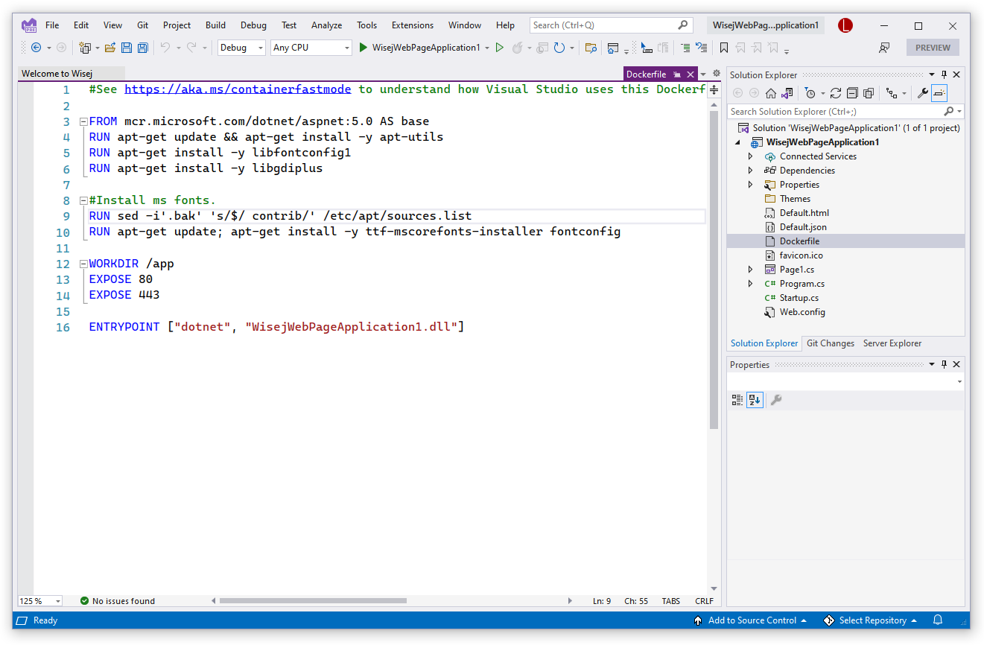Click the Find in Files folder icon
984x645 pixels.
pos(591,48)
